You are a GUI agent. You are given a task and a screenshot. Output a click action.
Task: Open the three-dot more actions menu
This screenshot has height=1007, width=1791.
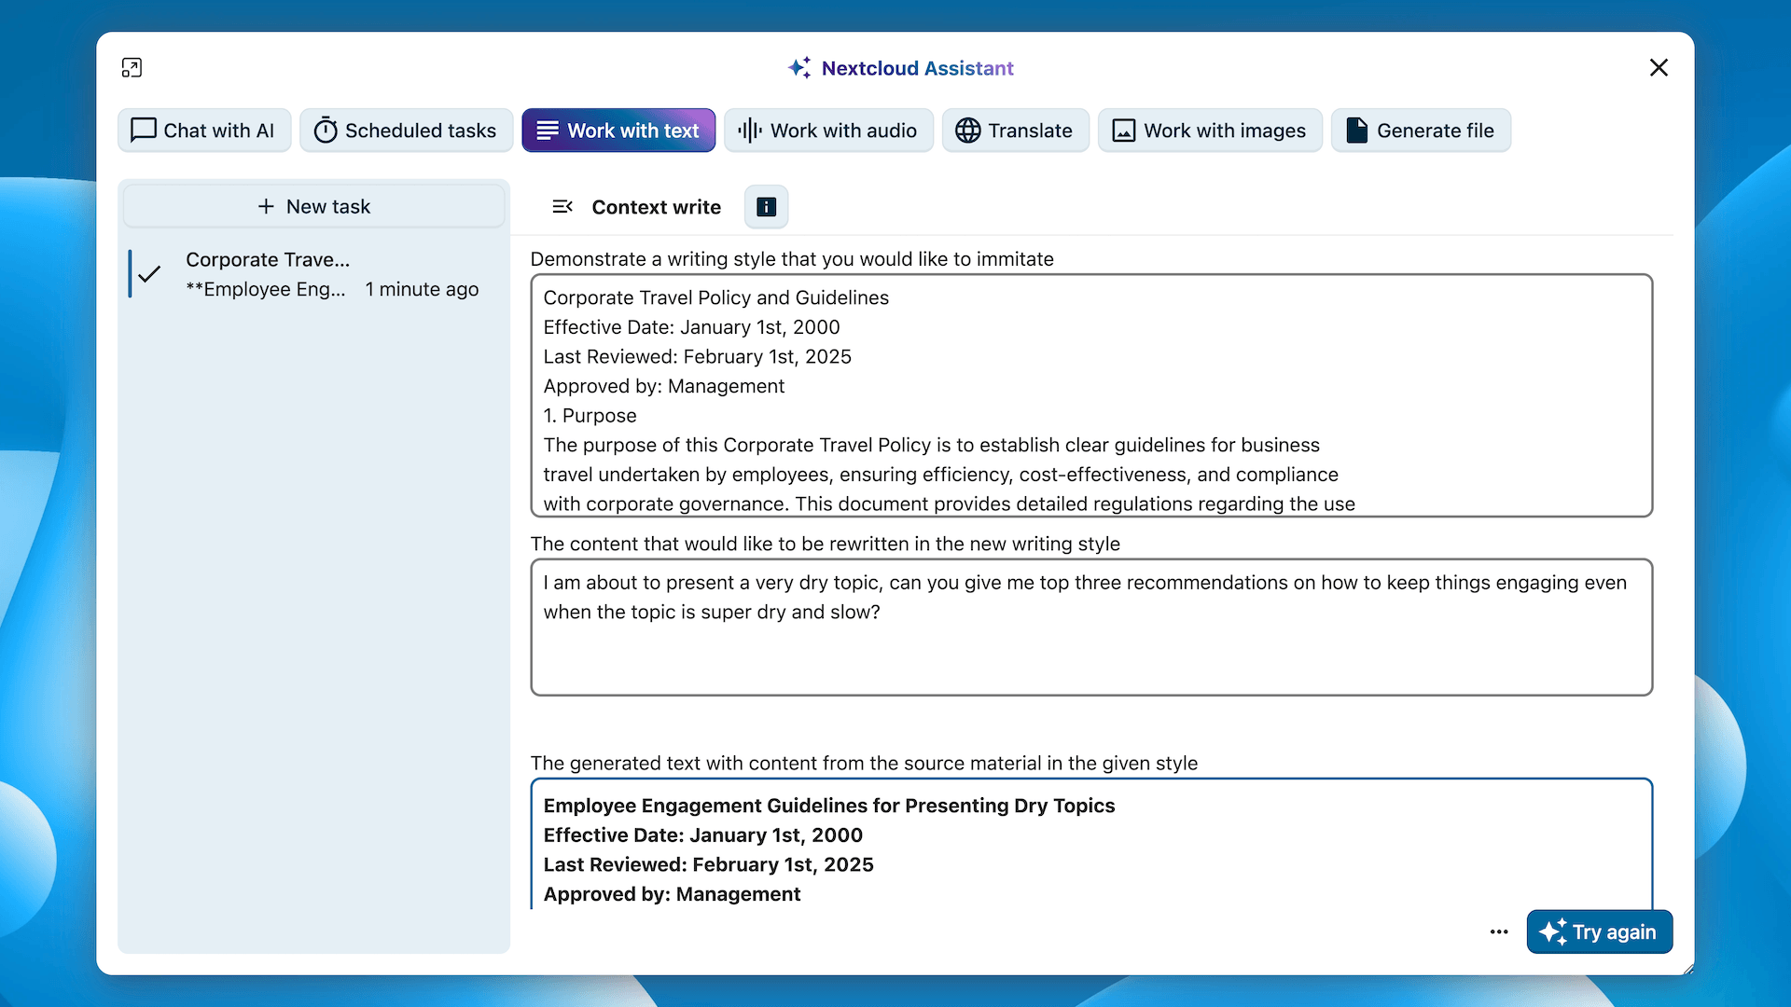pyautogui.click(x=1499, y=931)
